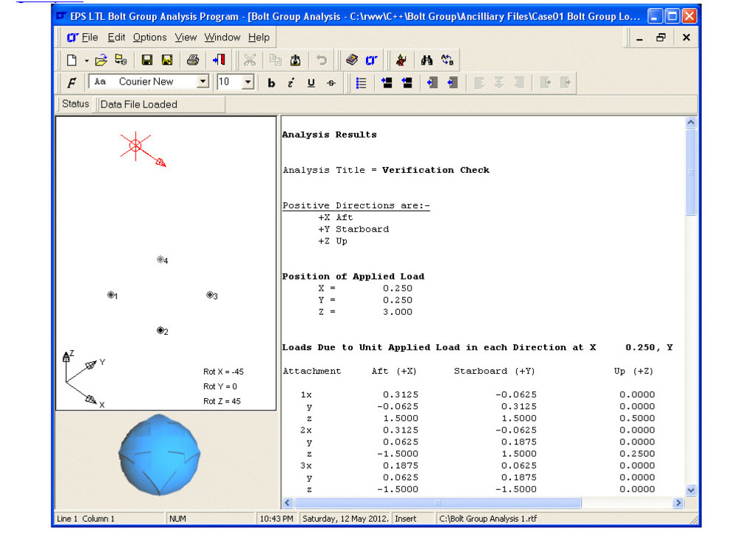Click the horizontal scrollbar left arrow

tap(287, 503)
